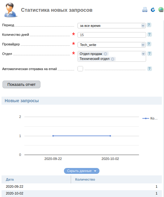The width and height of the screenshot is (164, 197).
Task: Expand the Отдел multi-select dropdown arrow
Action: click(143, 54)
